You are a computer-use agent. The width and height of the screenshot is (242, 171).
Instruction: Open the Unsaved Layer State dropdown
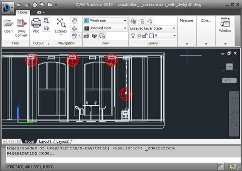(153, 28)
